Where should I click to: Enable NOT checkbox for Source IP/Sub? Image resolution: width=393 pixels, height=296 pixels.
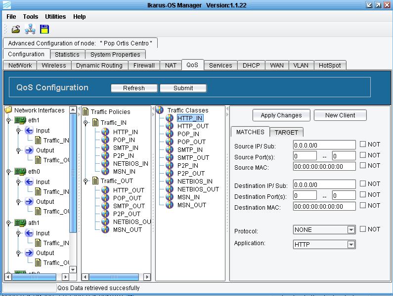pyautogui.click(x=363, y=145)
